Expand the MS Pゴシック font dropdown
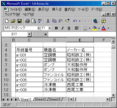The image size is (117, 108). point(39,28)
